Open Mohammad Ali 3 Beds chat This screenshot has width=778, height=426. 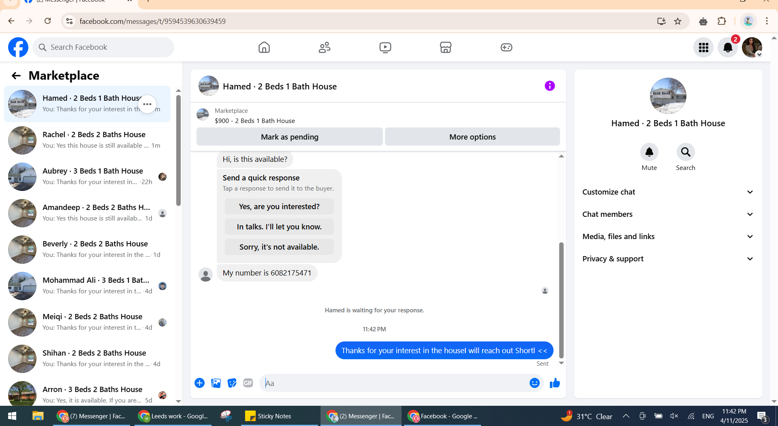[87, 286]
